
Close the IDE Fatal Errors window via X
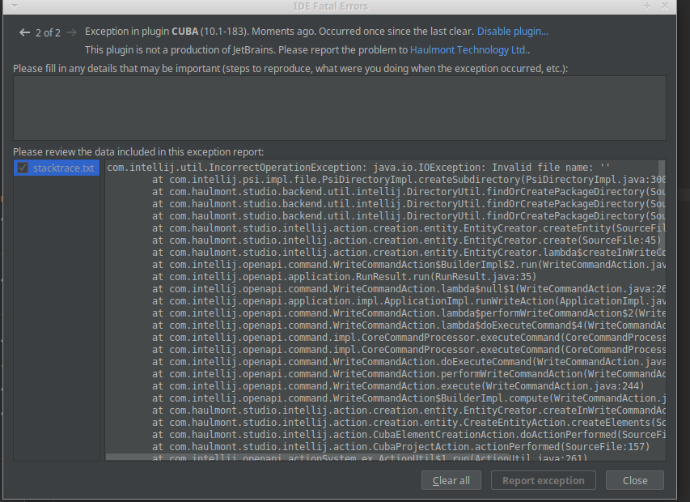[666, 6]
